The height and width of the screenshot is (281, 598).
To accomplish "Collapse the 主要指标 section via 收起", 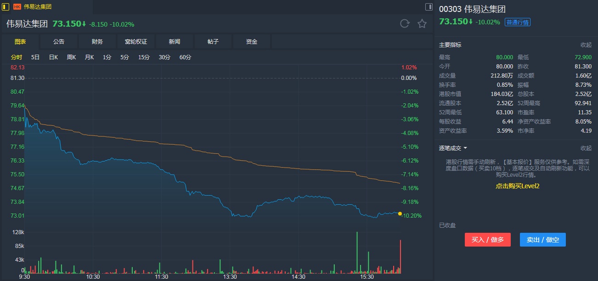I will coord(586,45).
